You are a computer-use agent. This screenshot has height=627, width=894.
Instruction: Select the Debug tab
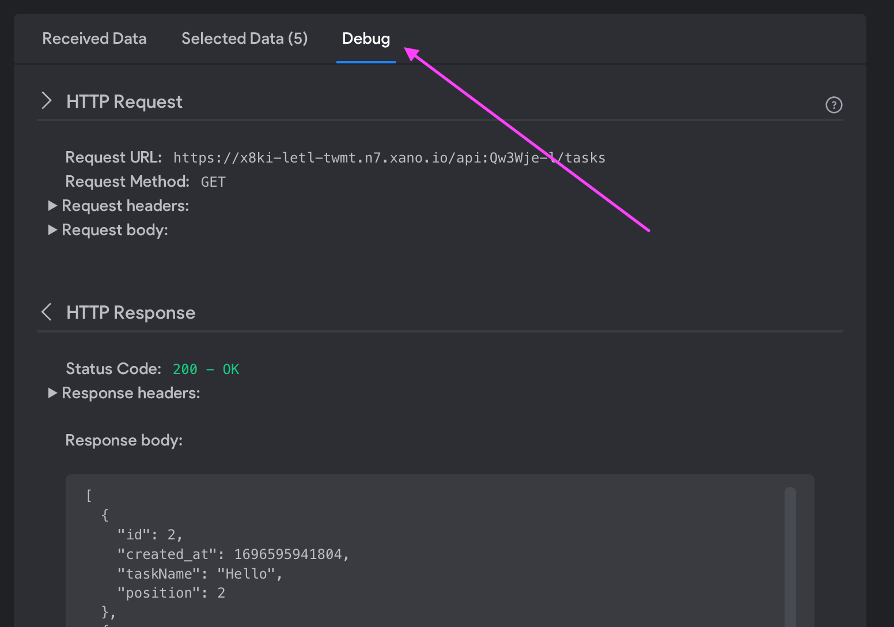(366, 39)
